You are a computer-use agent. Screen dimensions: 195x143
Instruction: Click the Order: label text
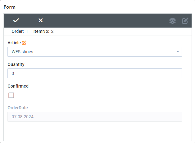click(18, 31)
